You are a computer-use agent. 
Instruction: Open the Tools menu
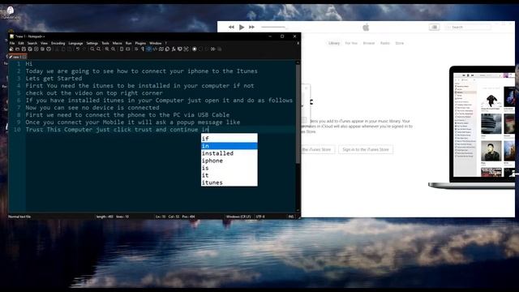pos(105,43)
